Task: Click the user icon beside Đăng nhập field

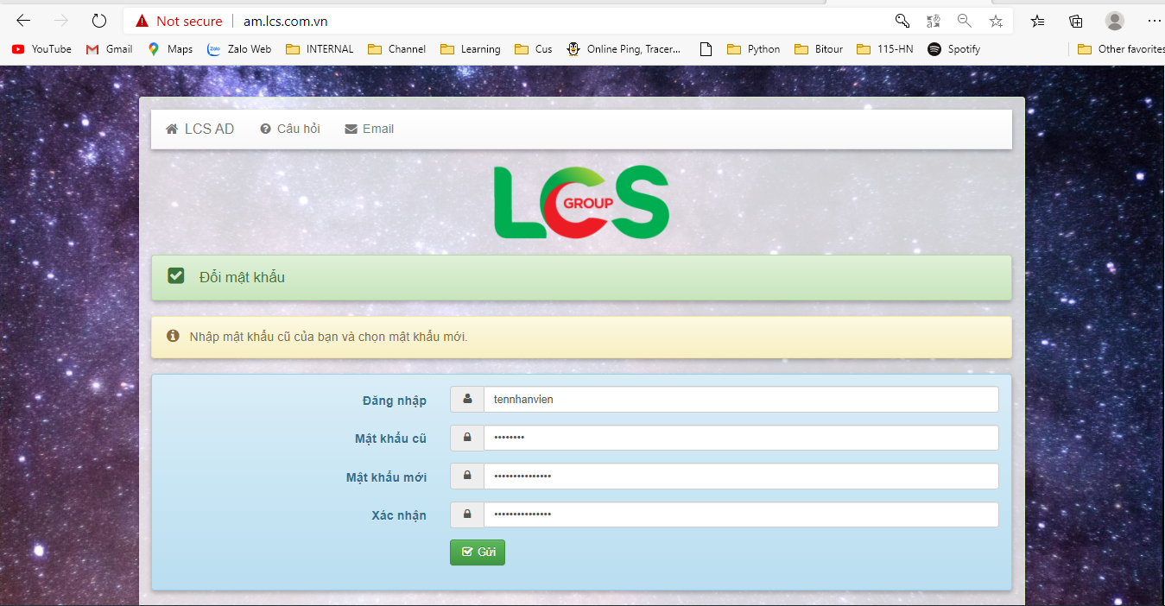Action: [x=467, y=399]
